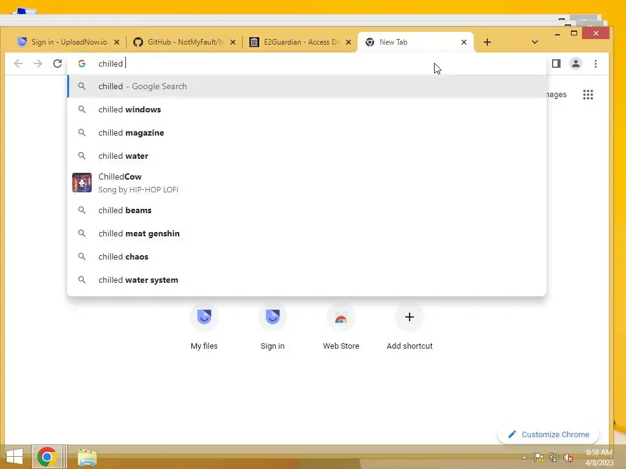
Task: Close the UploadNow.io tab
Action: [x=117, y=42]
